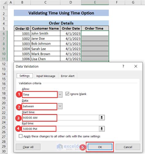145x154 pixels.
Task: Select cell with Order ID 1005
Action: [22, 54]
